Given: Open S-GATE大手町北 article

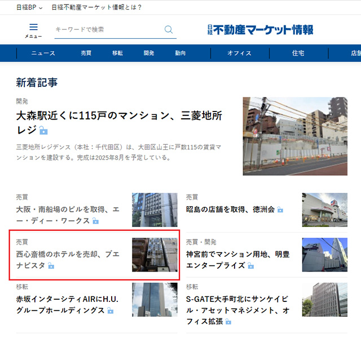Looking at the screenshot, I should point(238,310).
